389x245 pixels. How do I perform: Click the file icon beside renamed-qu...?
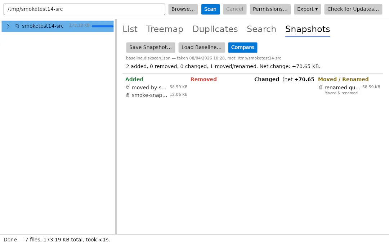(321, 88)
